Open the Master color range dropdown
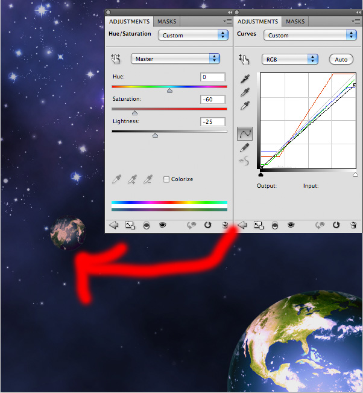Image resolution: width=363 pixels, height=393 pixels. pos(175,59)
